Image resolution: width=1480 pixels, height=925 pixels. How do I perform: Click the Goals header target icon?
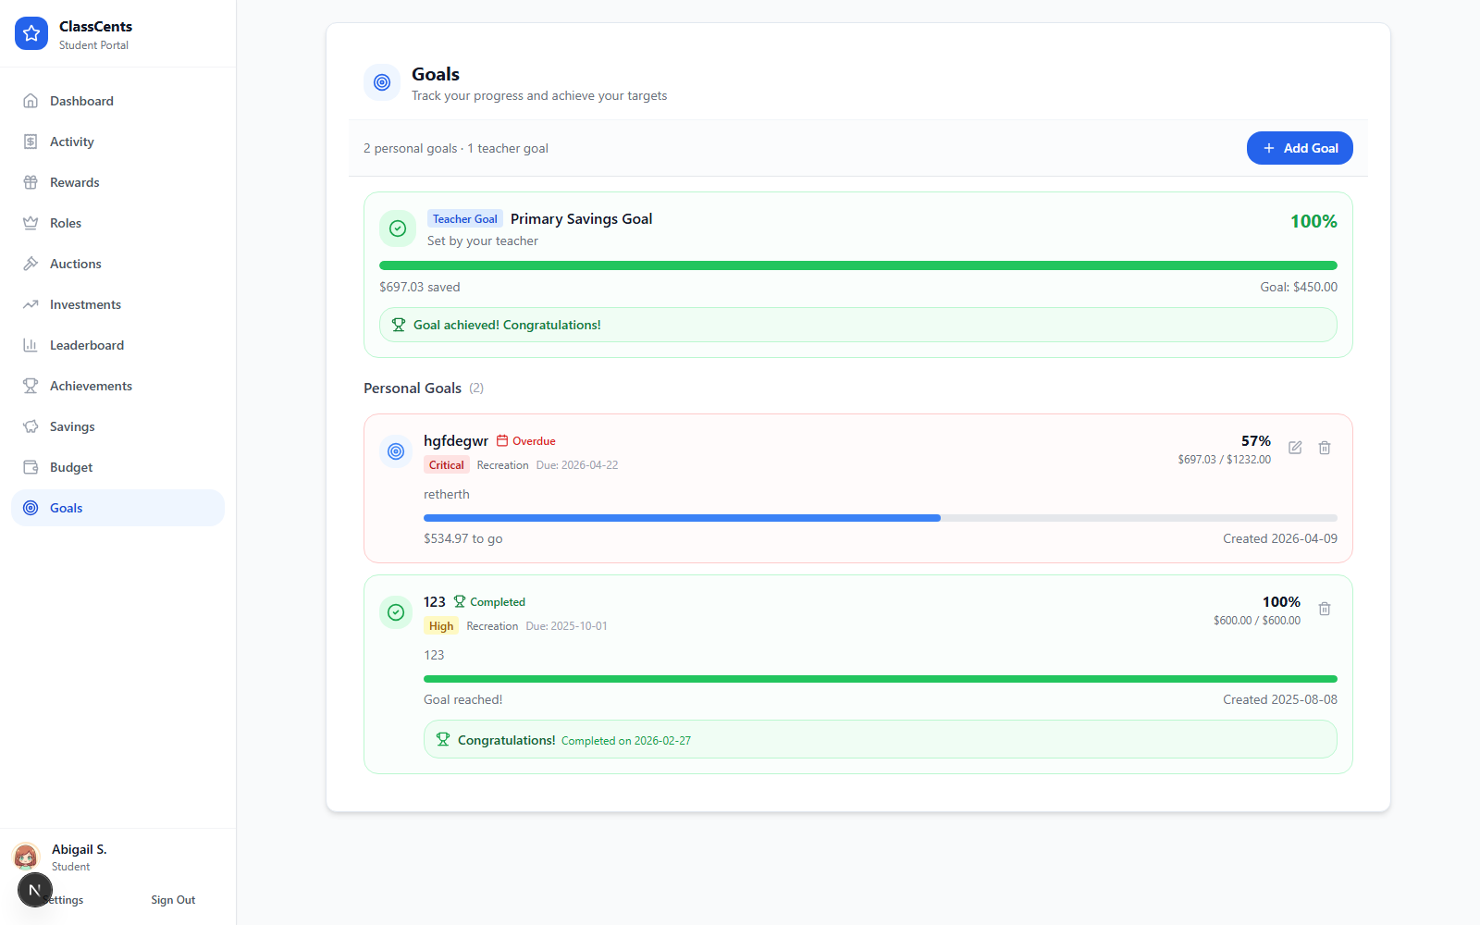pos(382,82)
